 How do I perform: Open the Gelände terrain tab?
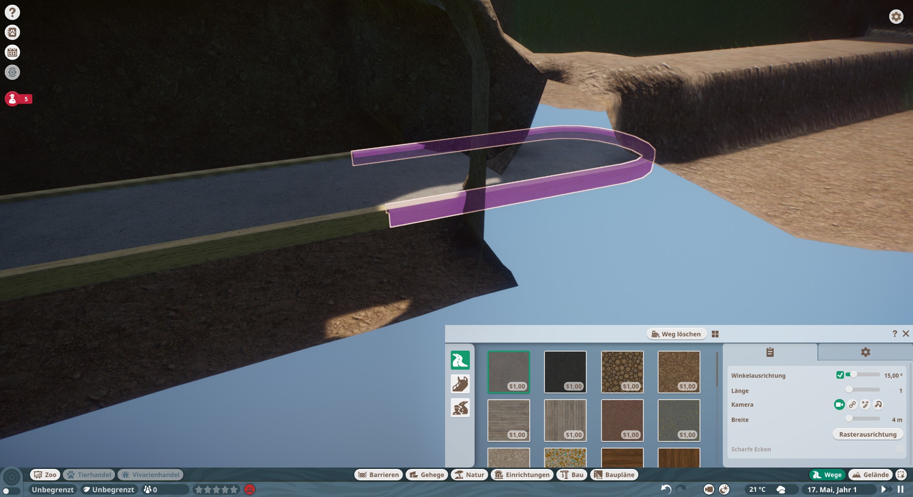click(871, 475)
